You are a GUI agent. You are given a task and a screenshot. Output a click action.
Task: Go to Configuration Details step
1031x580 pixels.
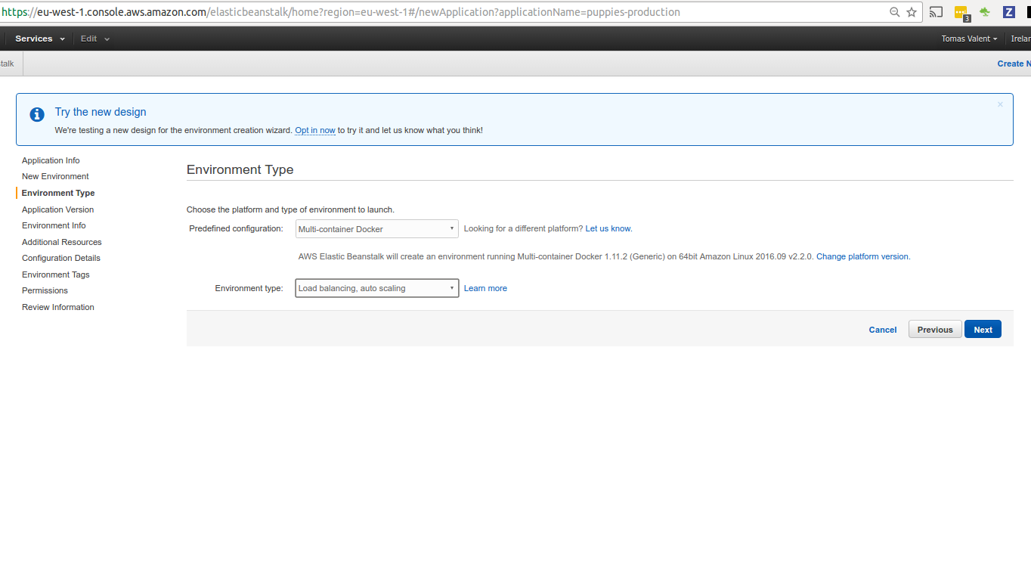[60, 258]
